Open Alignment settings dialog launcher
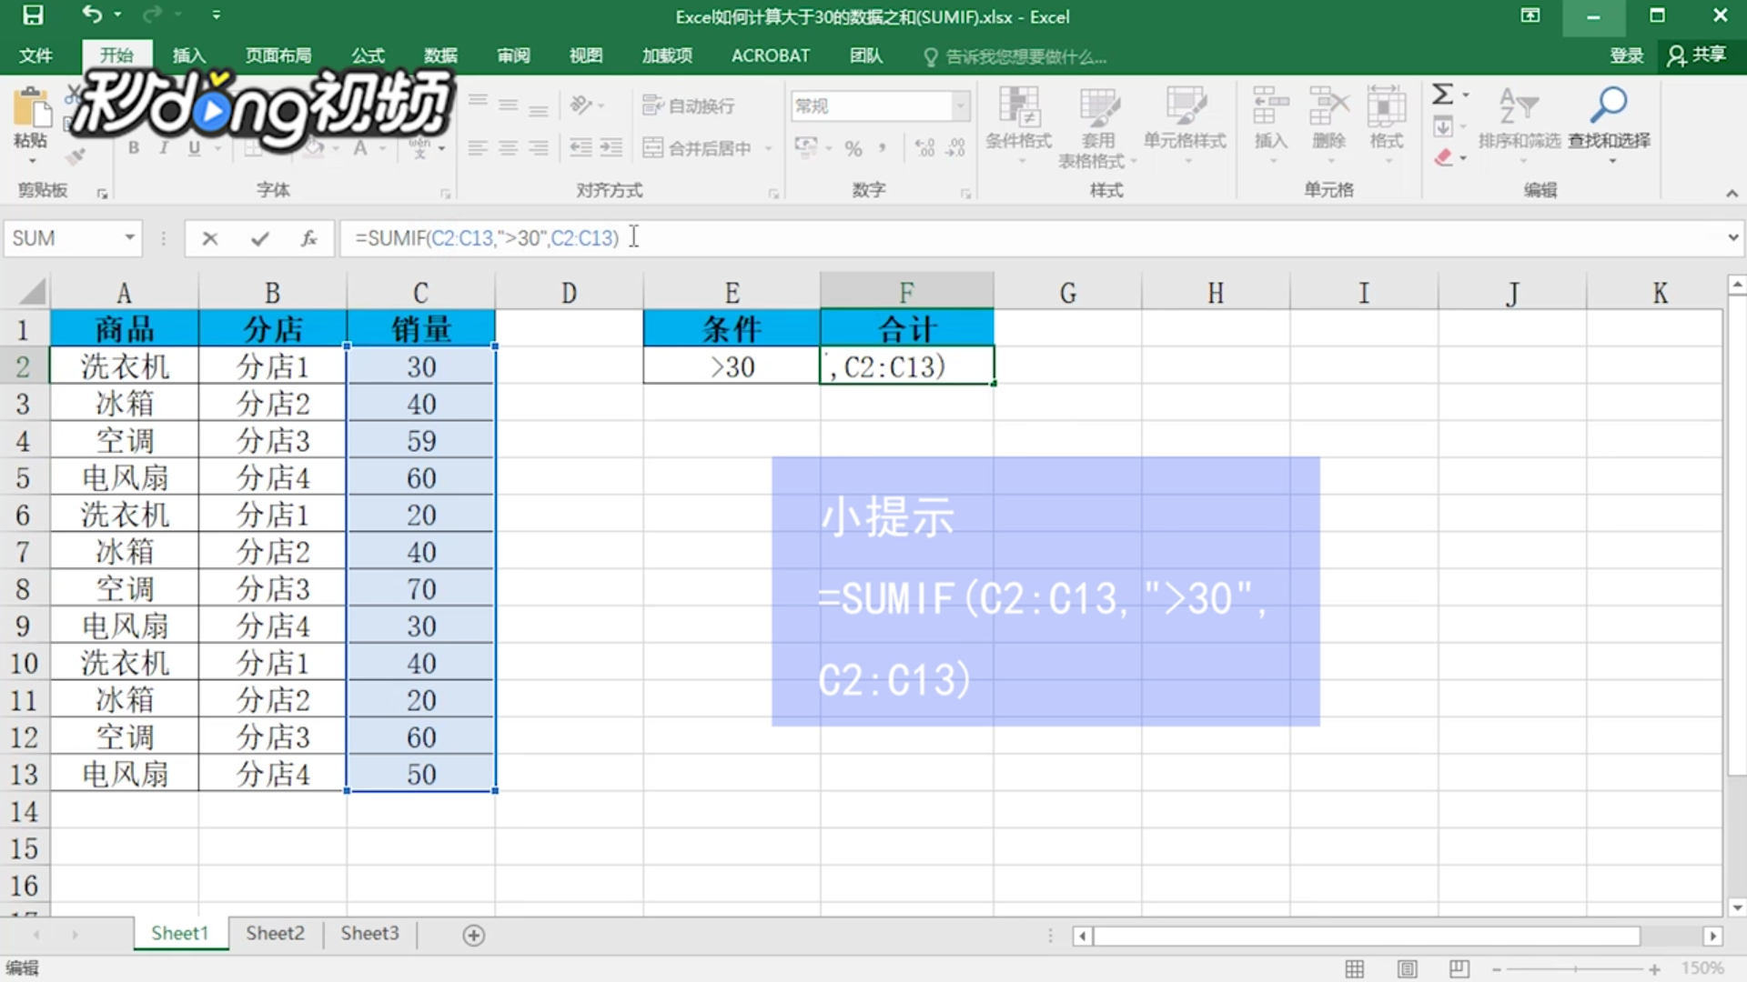Viewport: 1747px width, 982px height. tap(773, 194)
